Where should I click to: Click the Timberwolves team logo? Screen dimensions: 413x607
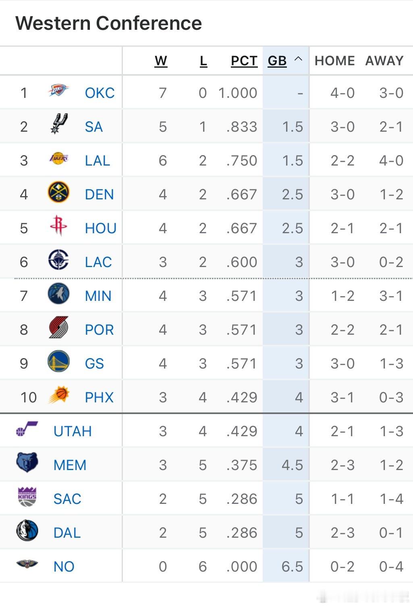[58, 294]
